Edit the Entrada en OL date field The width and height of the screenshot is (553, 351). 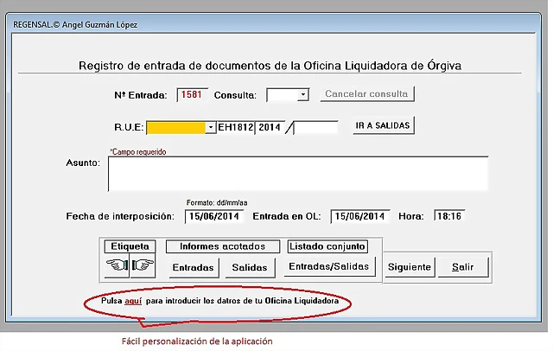click(x=359, y=216)
